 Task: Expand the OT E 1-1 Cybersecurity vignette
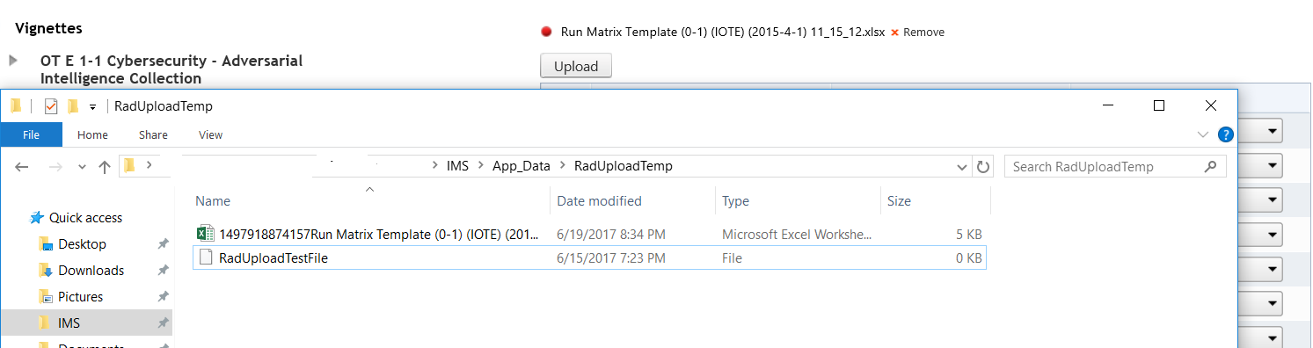tap(13, 61)
